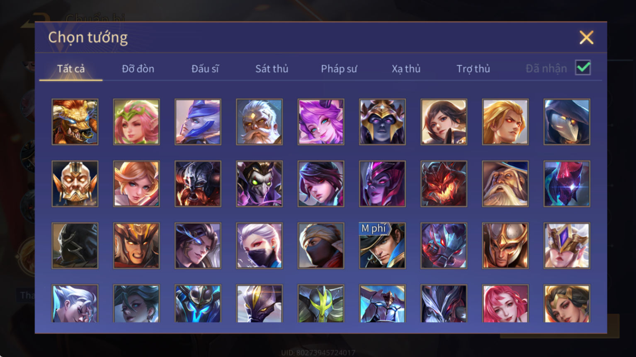Select the golden bull hero portrait
This screenshot has width=636, height=357.
[75, 122]
